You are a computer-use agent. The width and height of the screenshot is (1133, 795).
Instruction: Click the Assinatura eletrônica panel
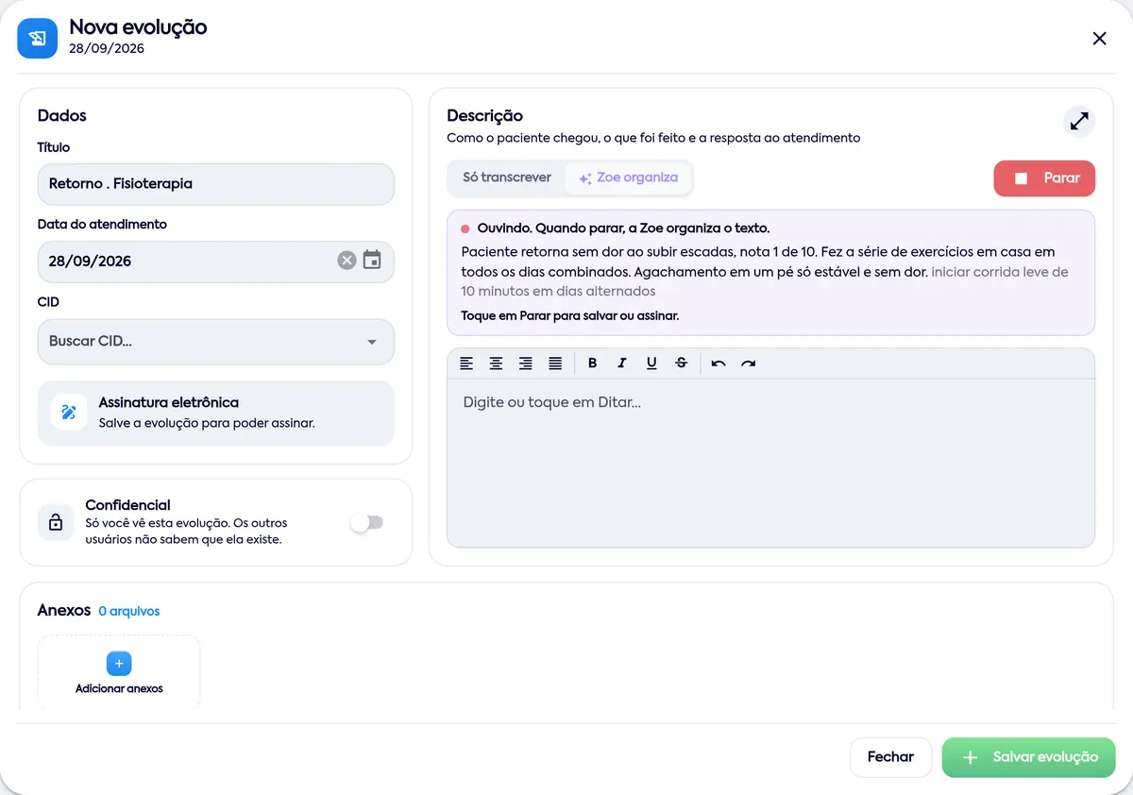click(215, 414)
